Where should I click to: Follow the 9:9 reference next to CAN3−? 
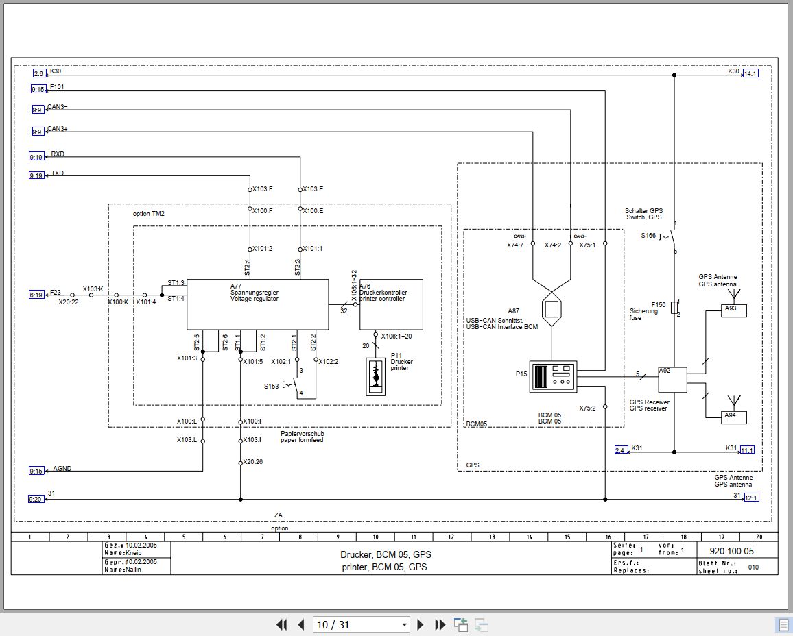coord(38,110)
